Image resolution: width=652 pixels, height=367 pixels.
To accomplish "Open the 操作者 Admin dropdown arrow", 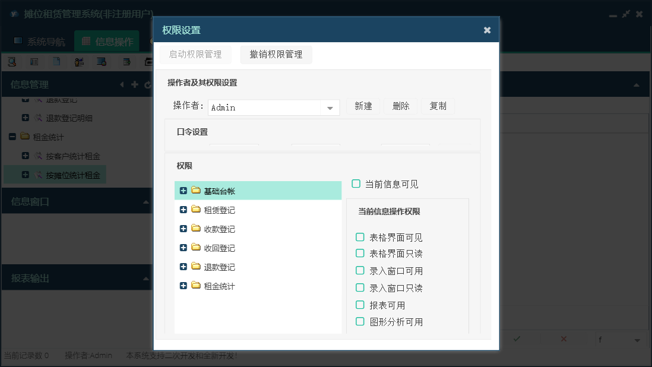I will pyautogui.click(x=330, y=107).
